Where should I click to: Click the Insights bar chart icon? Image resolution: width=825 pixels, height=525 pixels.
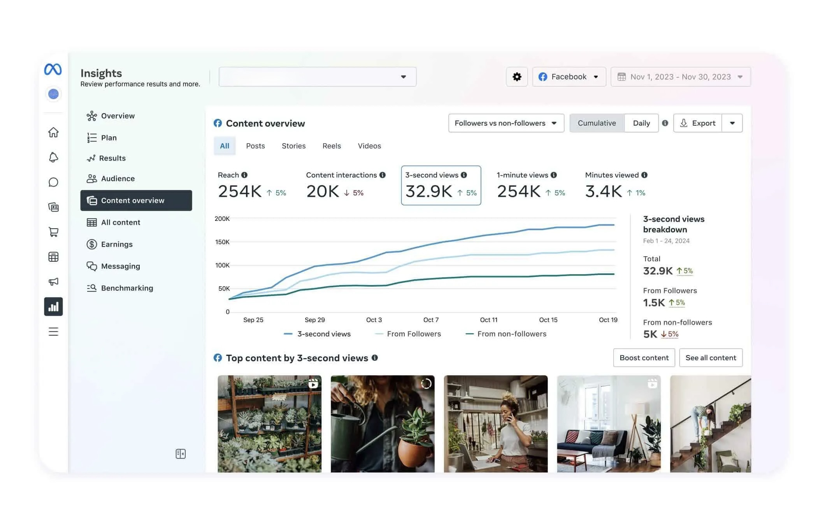click(x=53, y=307)
